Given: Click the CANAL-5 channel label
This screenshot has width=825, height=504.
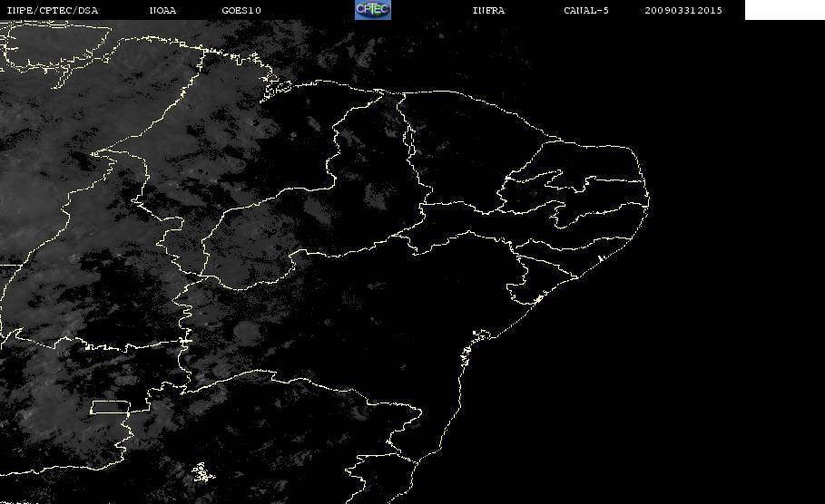Looking at the screenshot, I should click(586, 10).
